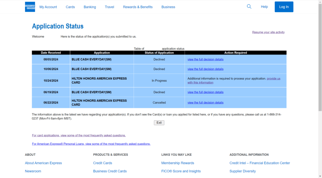The height and width of the screenshot is (178, 322).
Task: Open the Credit Cards footer link
Action: [103, 163]
